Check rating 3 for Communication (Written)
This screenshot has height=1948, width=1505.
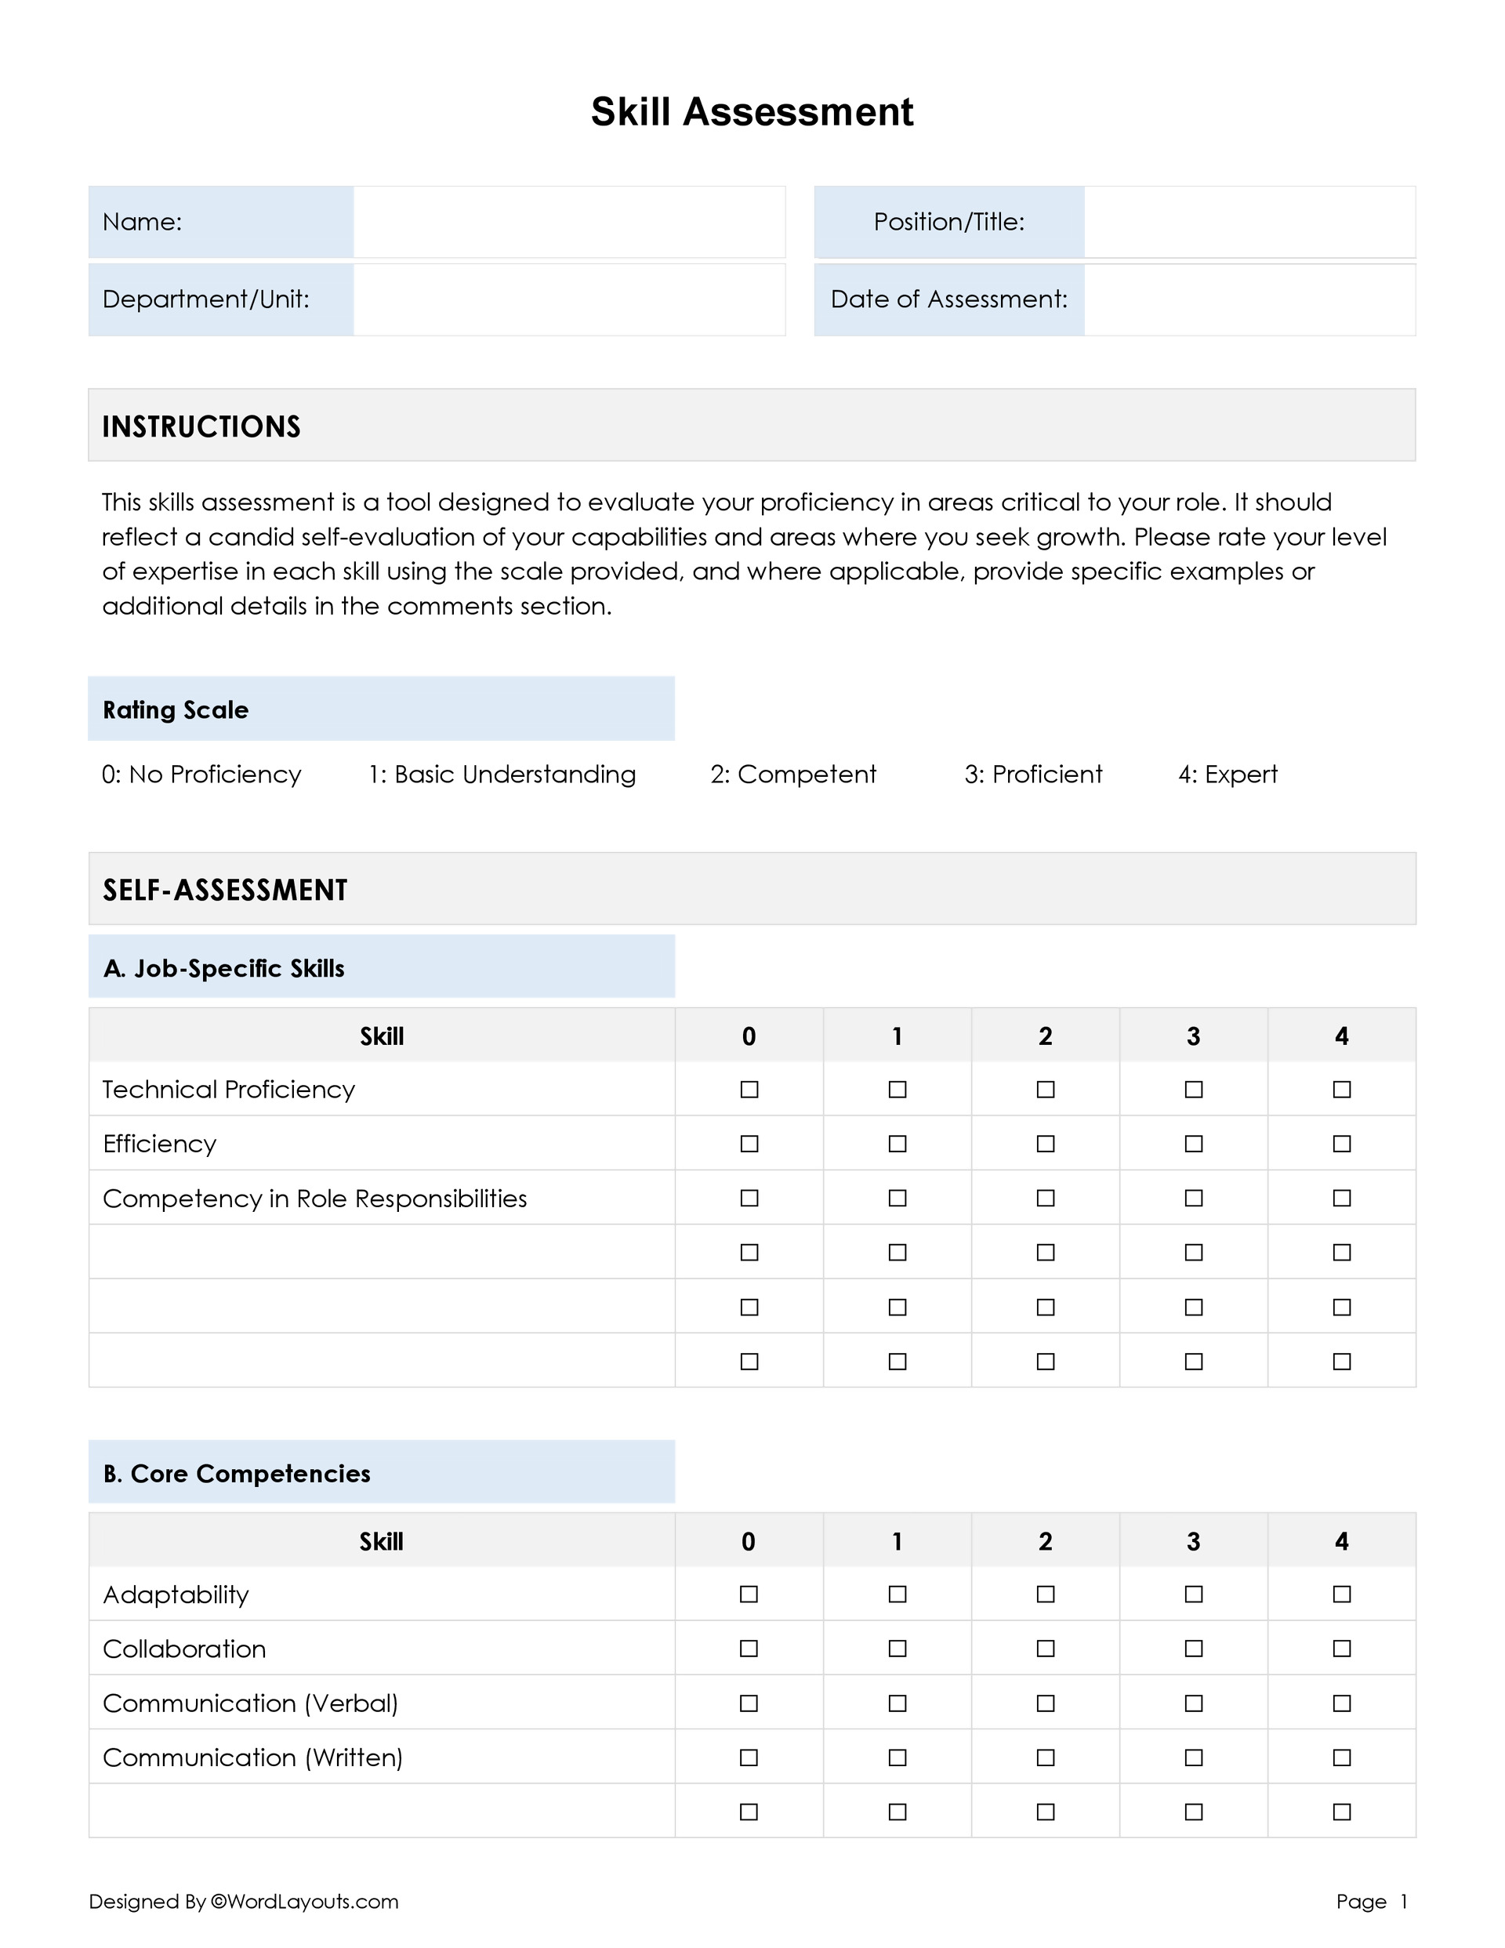(1194, 1758)
